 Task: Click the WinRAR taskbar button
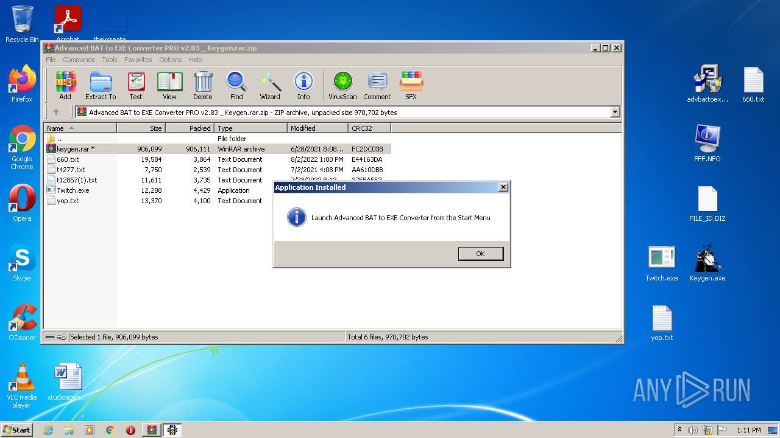pos(151,430)
